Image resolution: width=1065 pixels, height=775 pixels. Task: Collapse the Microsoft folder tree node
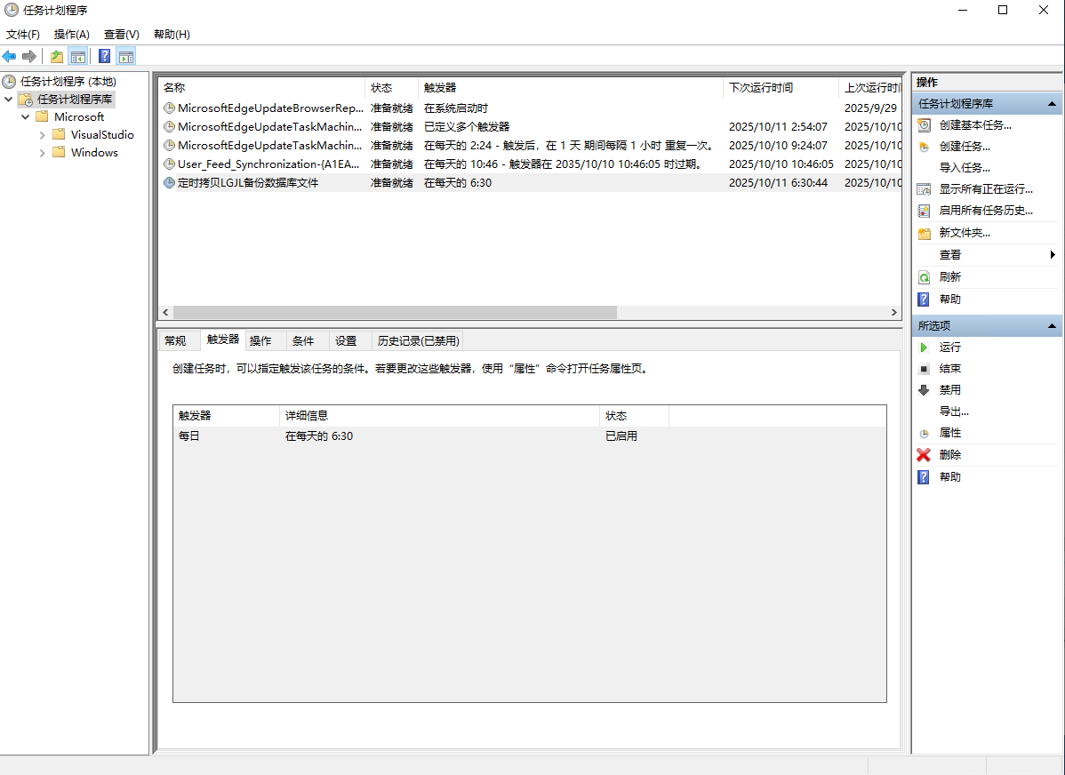point(25,117)
